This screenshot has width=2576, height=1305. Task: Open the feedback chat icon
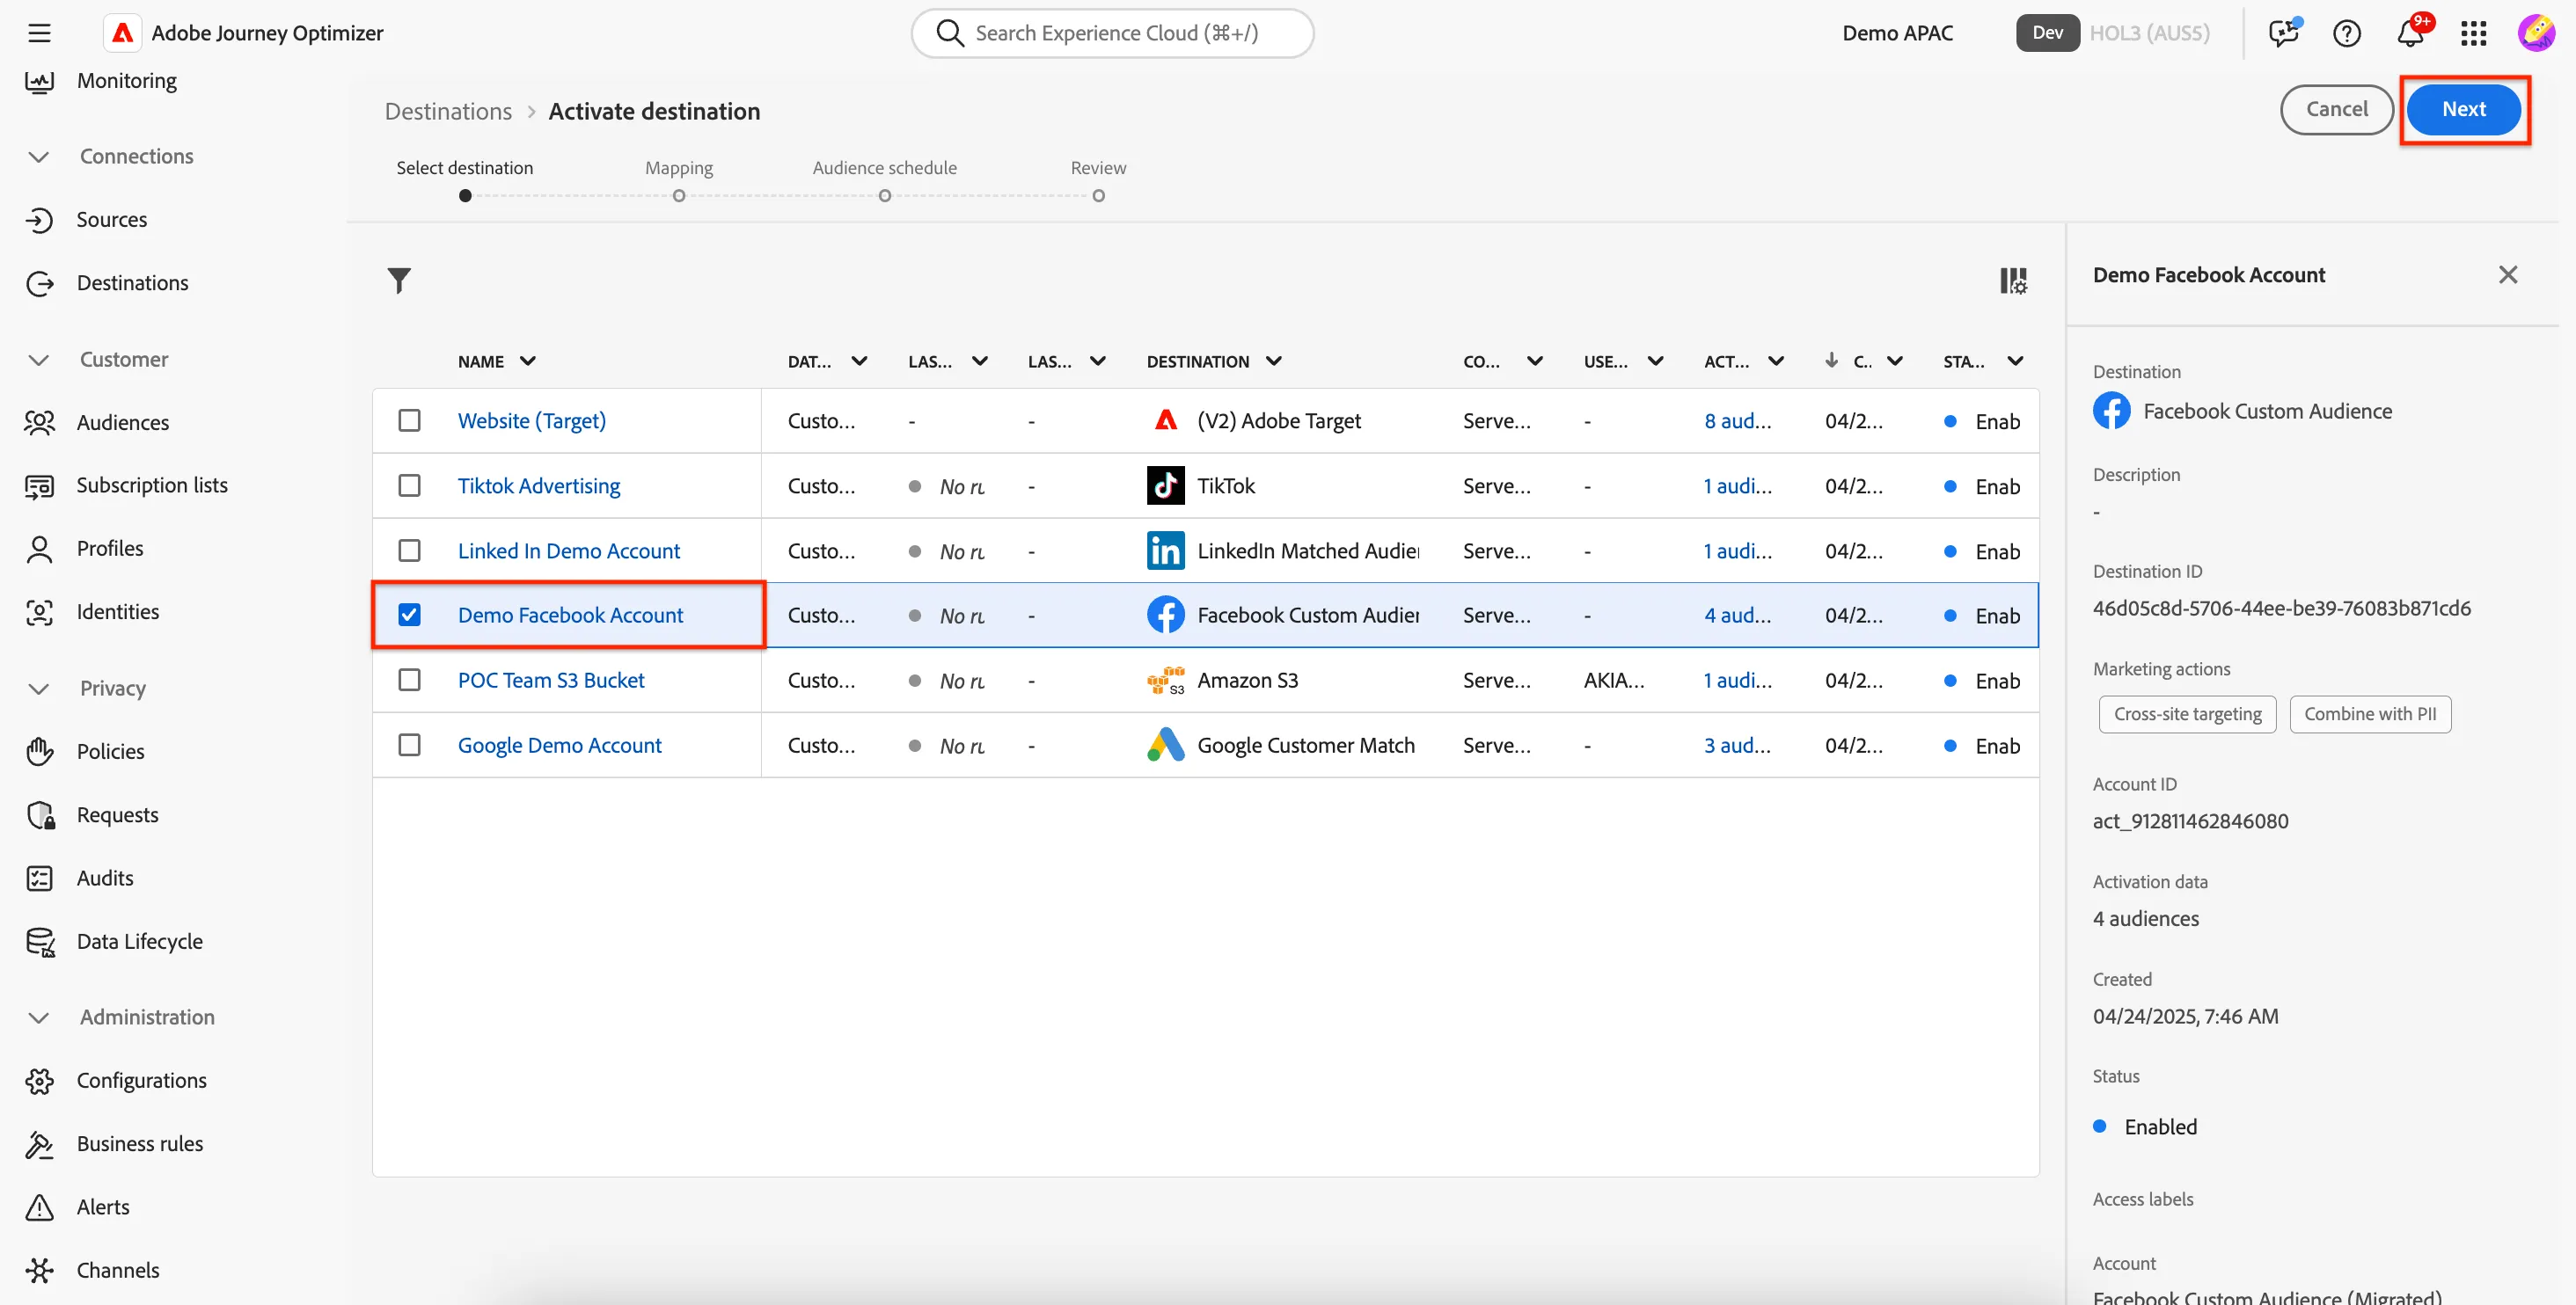tap(2283, 33)
